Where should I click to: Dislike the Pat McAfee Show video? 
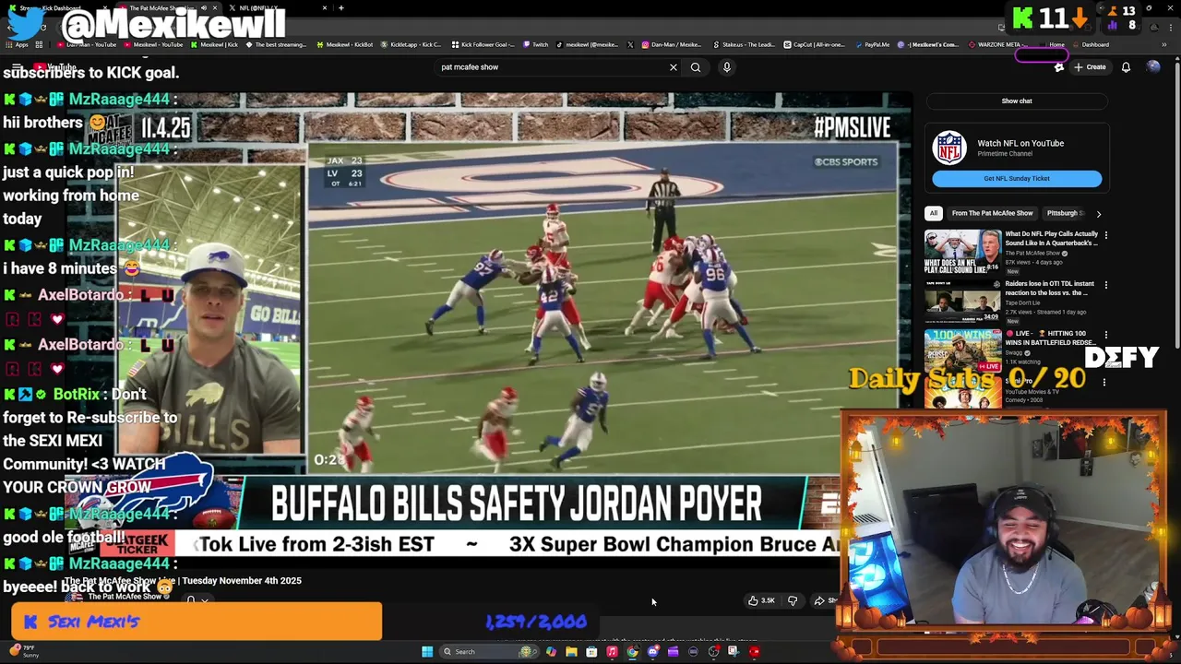pyautogui.click(x=793, y=600)
